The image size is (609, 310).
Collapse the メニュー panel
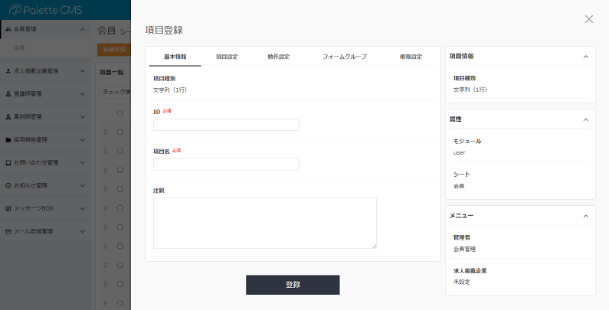click(585, 217)
